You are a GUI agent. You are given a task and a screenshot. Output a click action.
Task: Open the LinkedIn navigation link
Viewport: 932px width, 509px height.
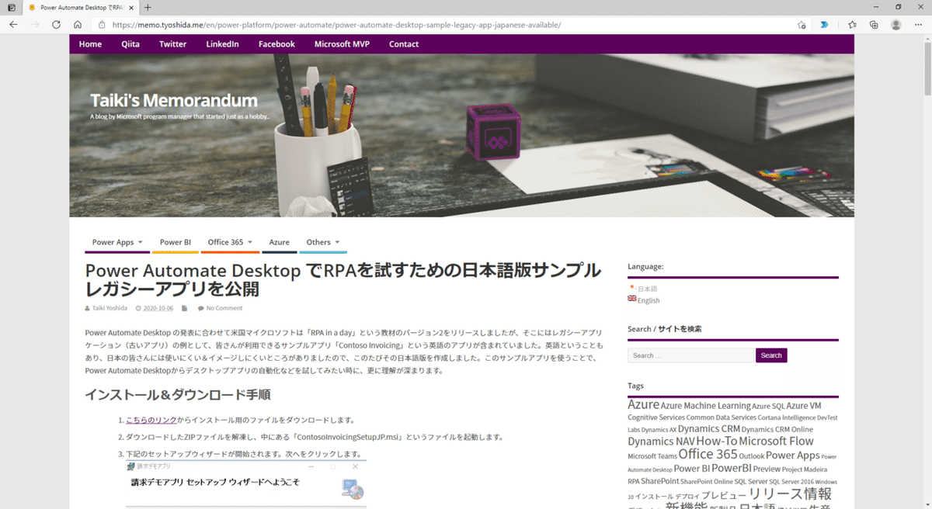(222, 44)
